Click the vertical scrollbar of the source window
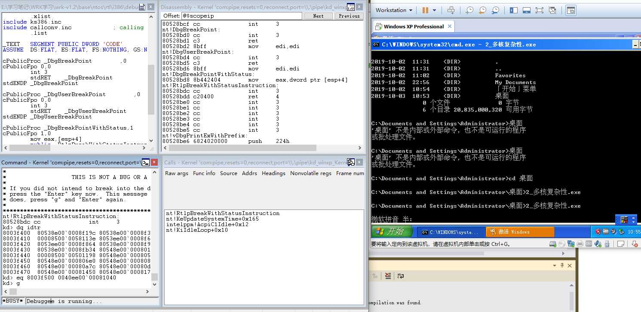 [x=151, y=79]
